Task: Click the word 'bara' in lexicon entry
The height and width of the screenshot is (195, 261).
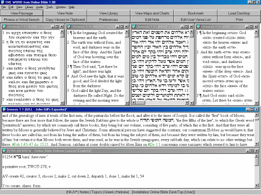Action: (x=26, y=157)
